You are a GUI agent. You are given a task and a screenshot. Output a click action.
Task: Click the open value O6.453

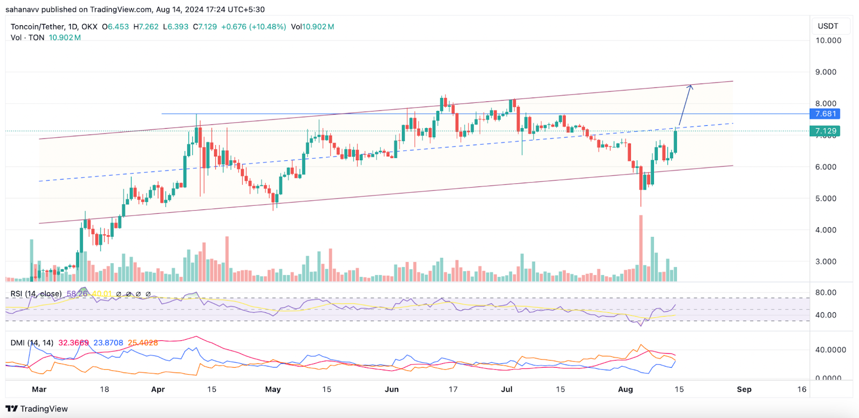(x=115, y=26)
